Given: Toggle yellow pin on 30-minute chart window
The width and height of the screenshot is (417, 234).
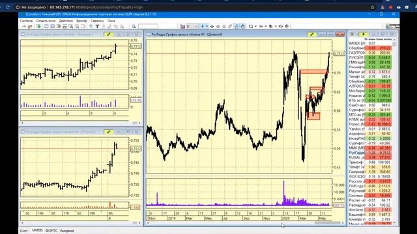Looking at the screenshot, I should 109,34.
